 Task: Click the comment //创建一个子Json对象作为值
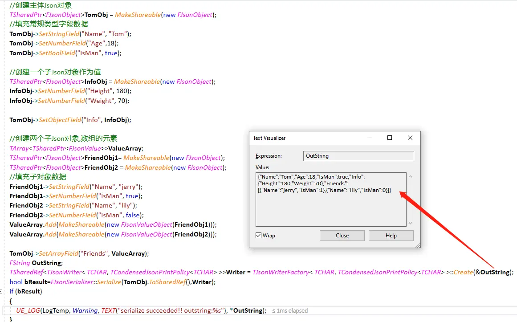(55, 72)
